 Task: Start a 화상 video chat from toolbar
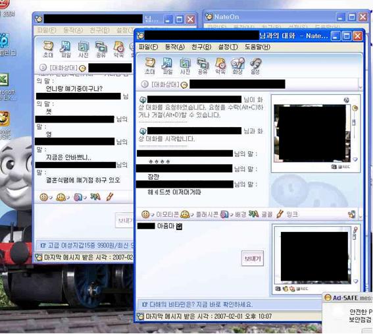tap(237, 66)
